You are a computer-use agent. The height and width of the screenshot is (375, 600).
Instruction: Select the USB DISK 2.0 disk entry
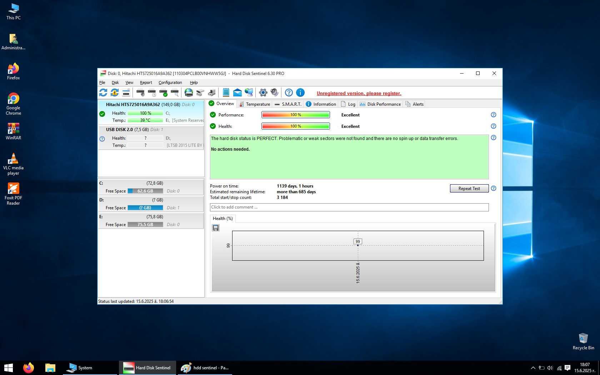(151, 137)
